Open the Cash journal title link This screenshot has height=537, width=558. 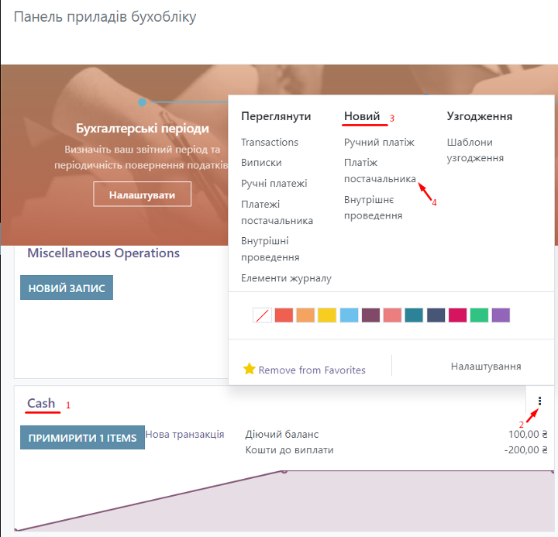pyautogui.click(x=41, y=403)
